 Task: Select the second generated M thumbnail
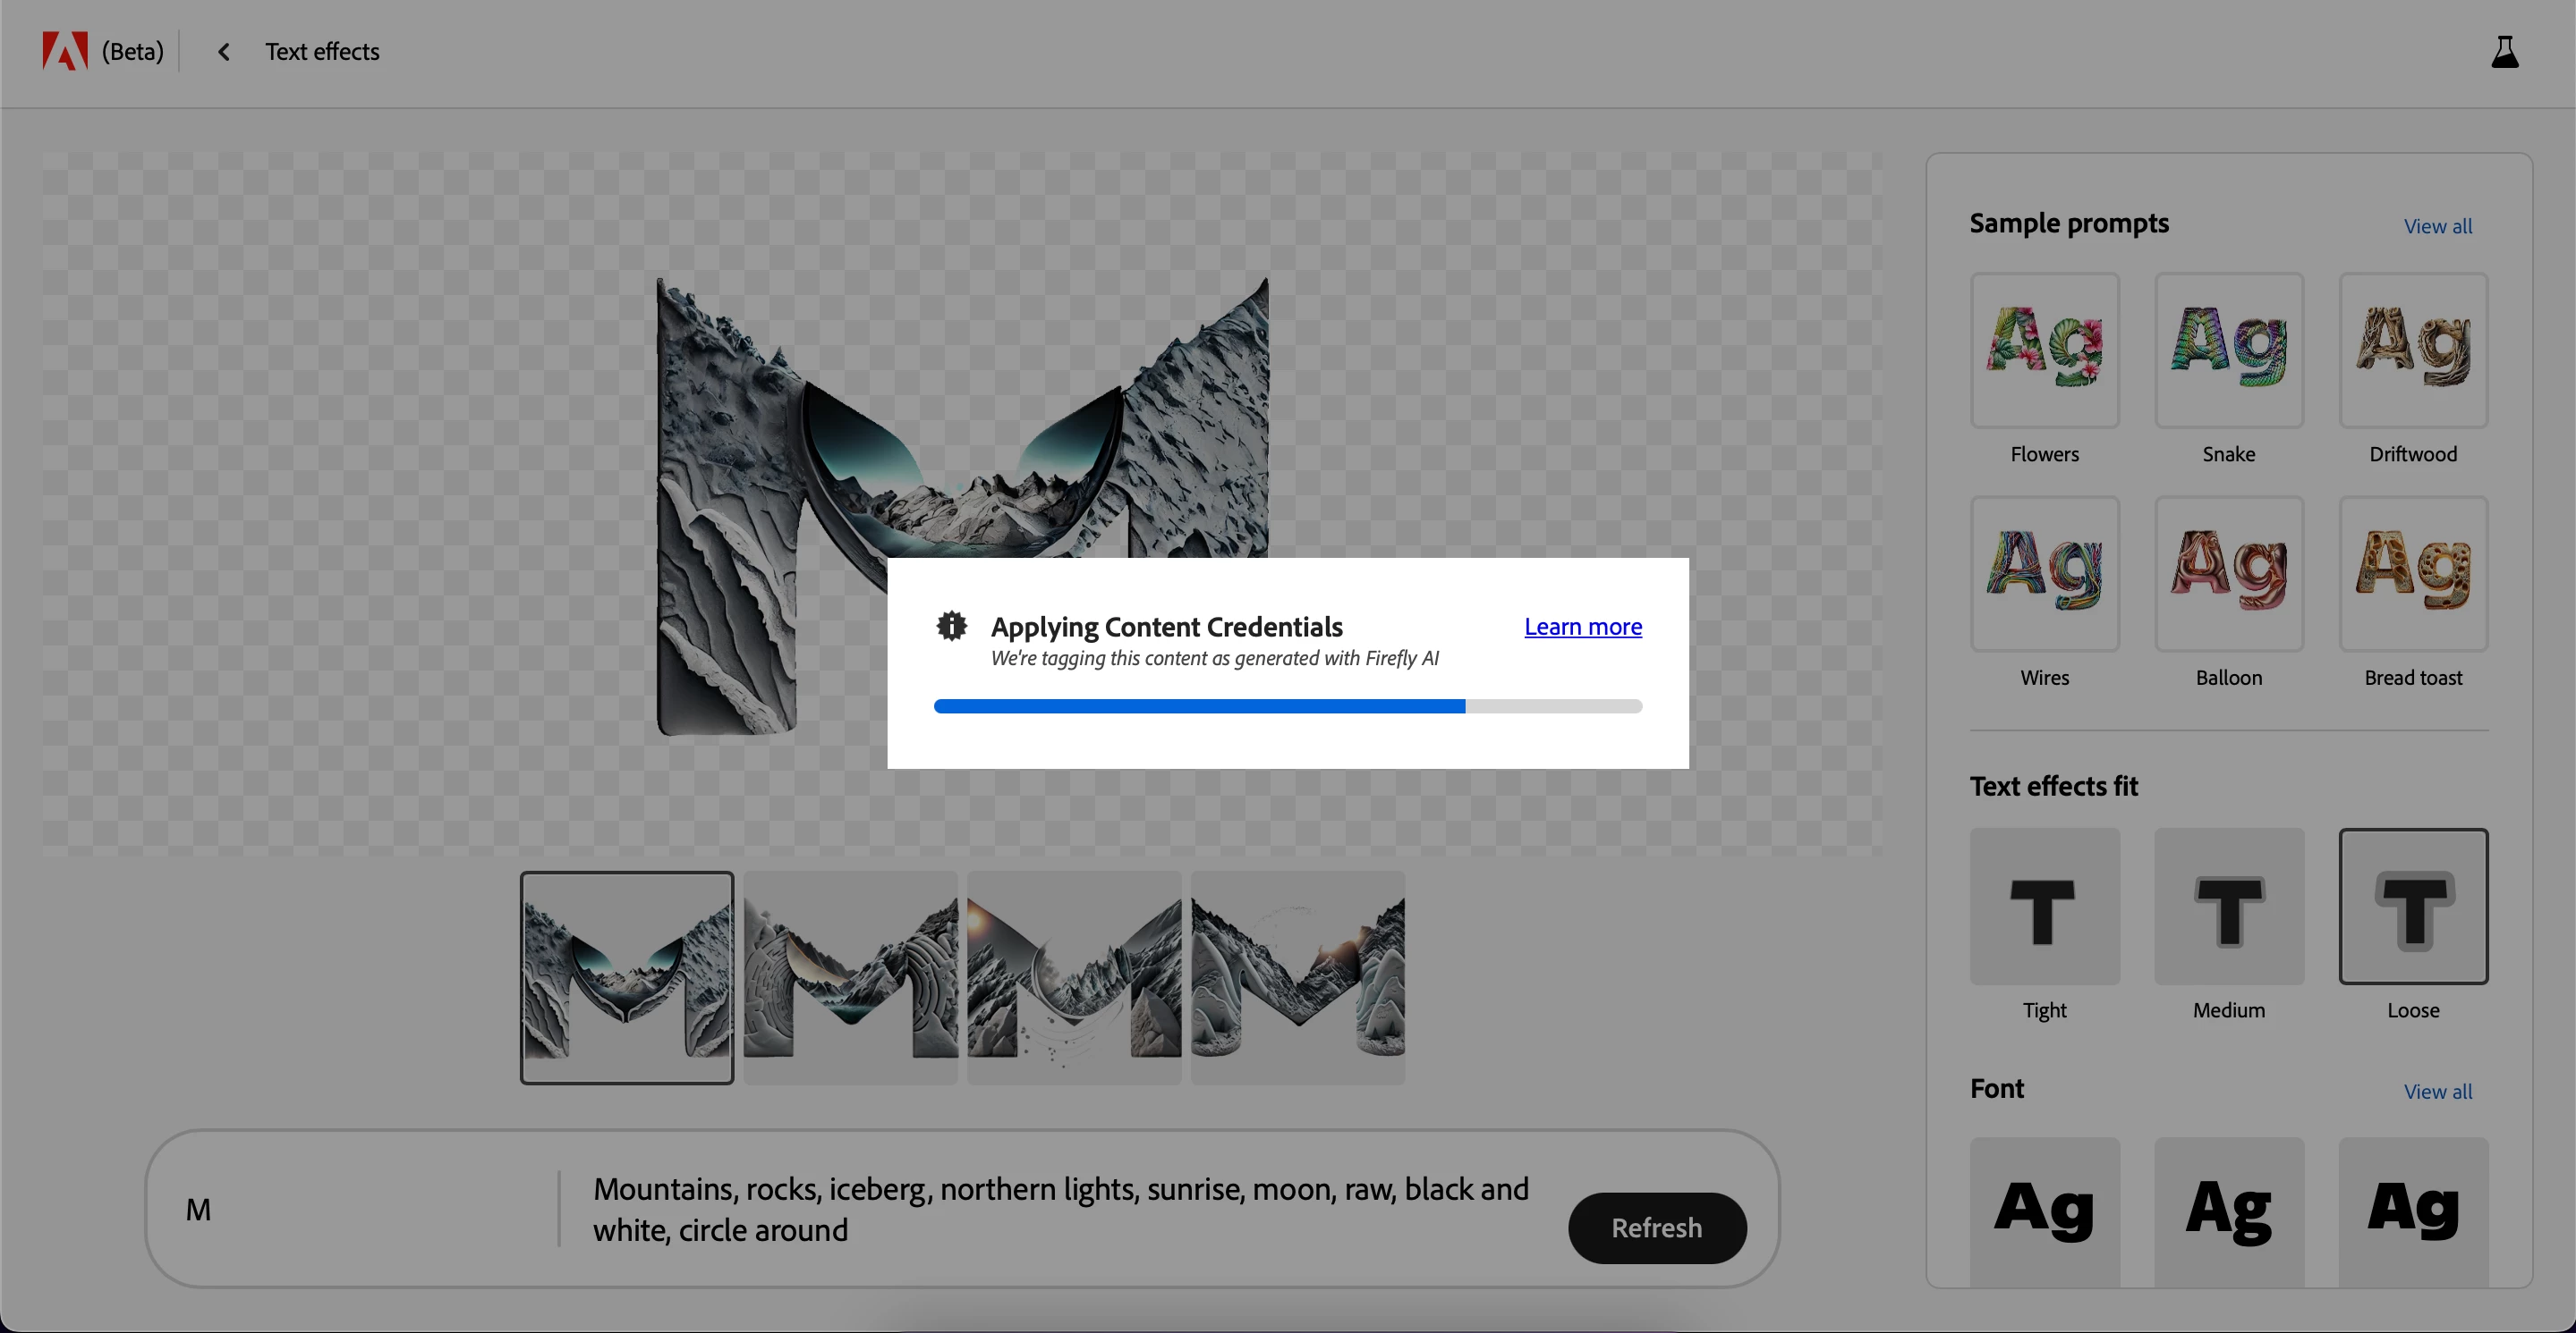point(850,977)
